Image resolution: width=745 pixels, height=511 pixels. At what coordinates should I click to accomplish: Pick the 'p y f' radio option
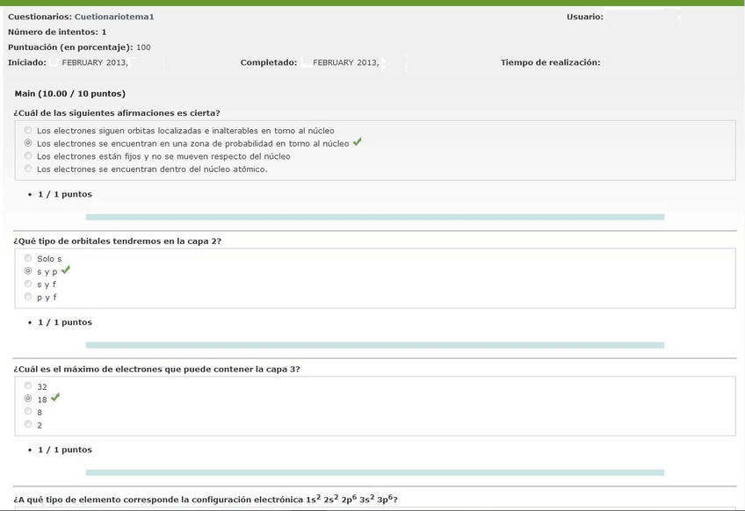[x=28, y=297]
